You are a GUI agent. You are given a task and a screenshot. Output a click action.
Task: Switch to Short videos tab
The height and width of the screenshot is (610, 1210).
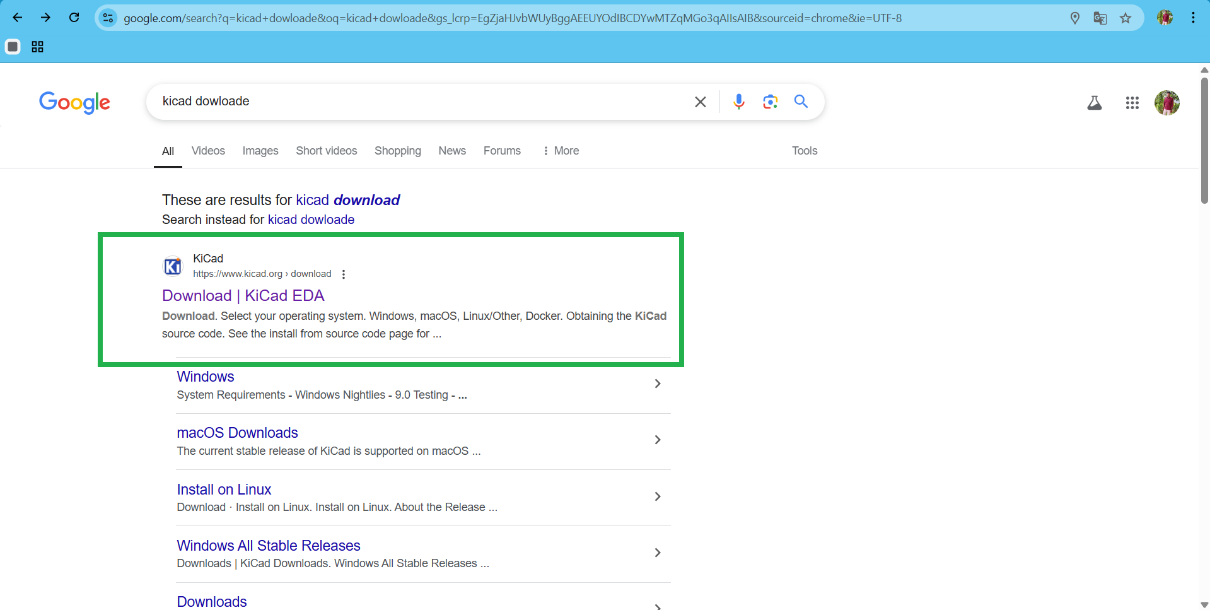click(327, 151)
